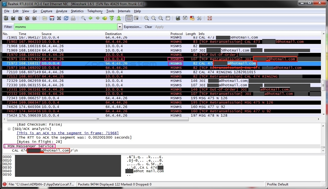Start a new live capture icon
Screen dimensions: 328x189
tap(20, 18)
